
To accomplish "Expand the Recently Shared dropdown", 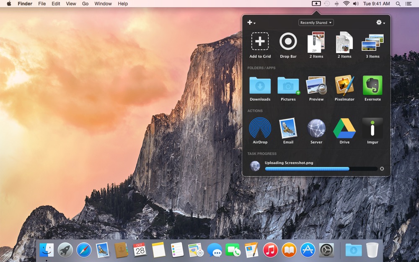I will (x=316, y=23).
